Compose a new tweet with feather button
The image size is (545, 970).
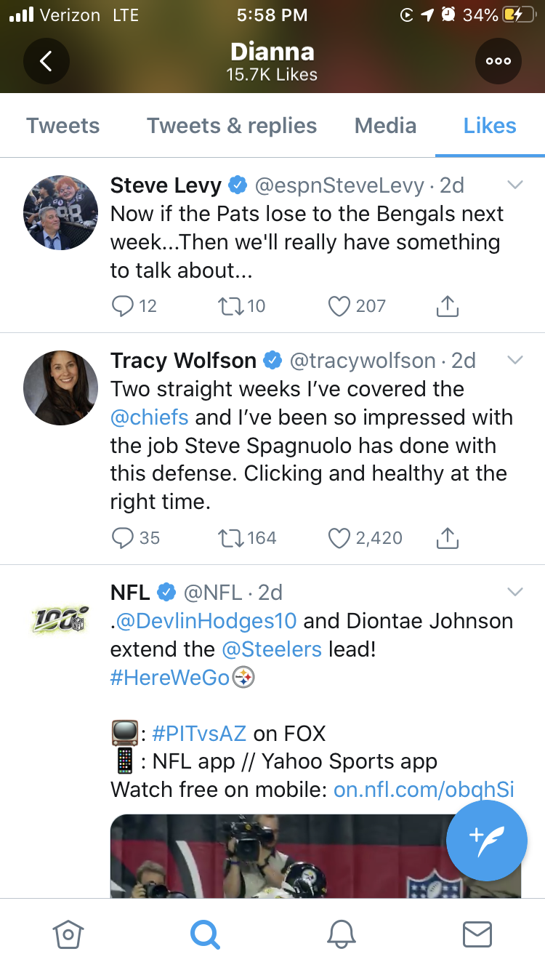pos(486,841)
